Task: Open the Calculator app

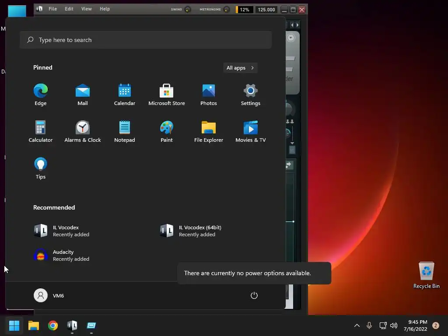Action: 41,131
